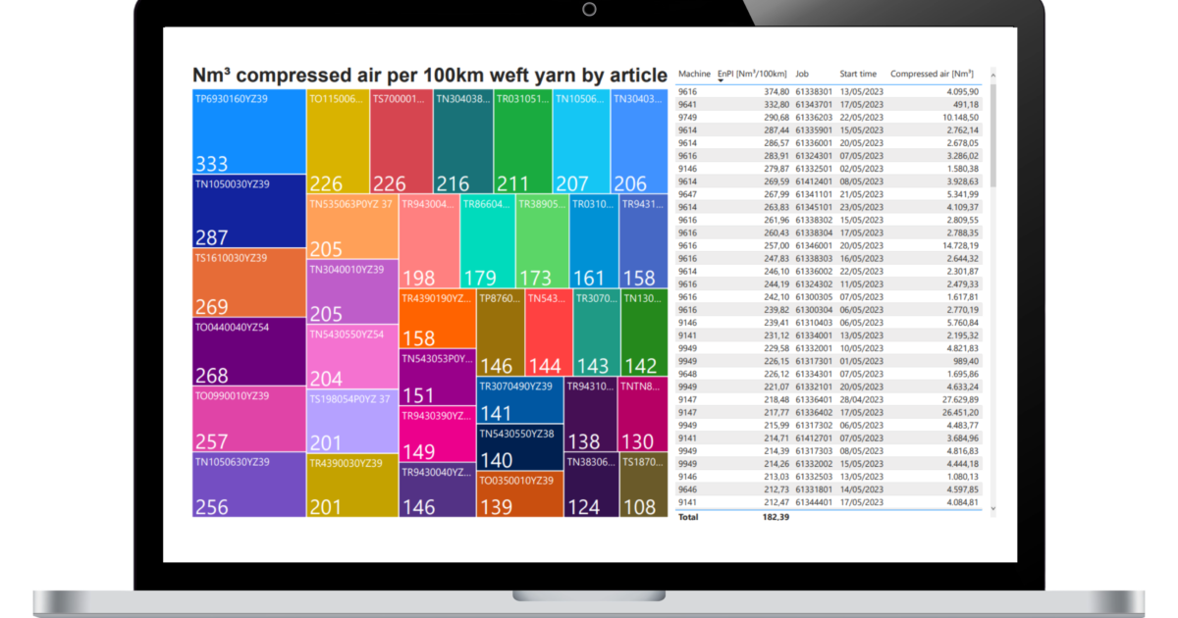Sort by EnPI [Nm³/100km] column header
This screenshot has height=618, width=1178.
(753, 74)
